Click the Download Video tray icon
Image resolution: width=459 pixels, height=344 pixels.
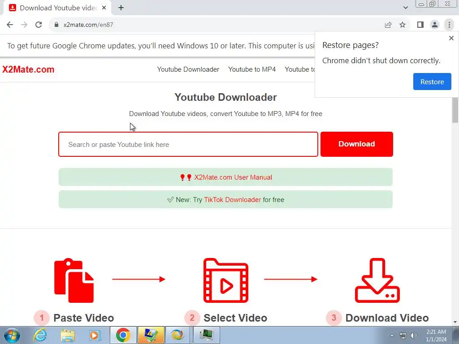377,280
